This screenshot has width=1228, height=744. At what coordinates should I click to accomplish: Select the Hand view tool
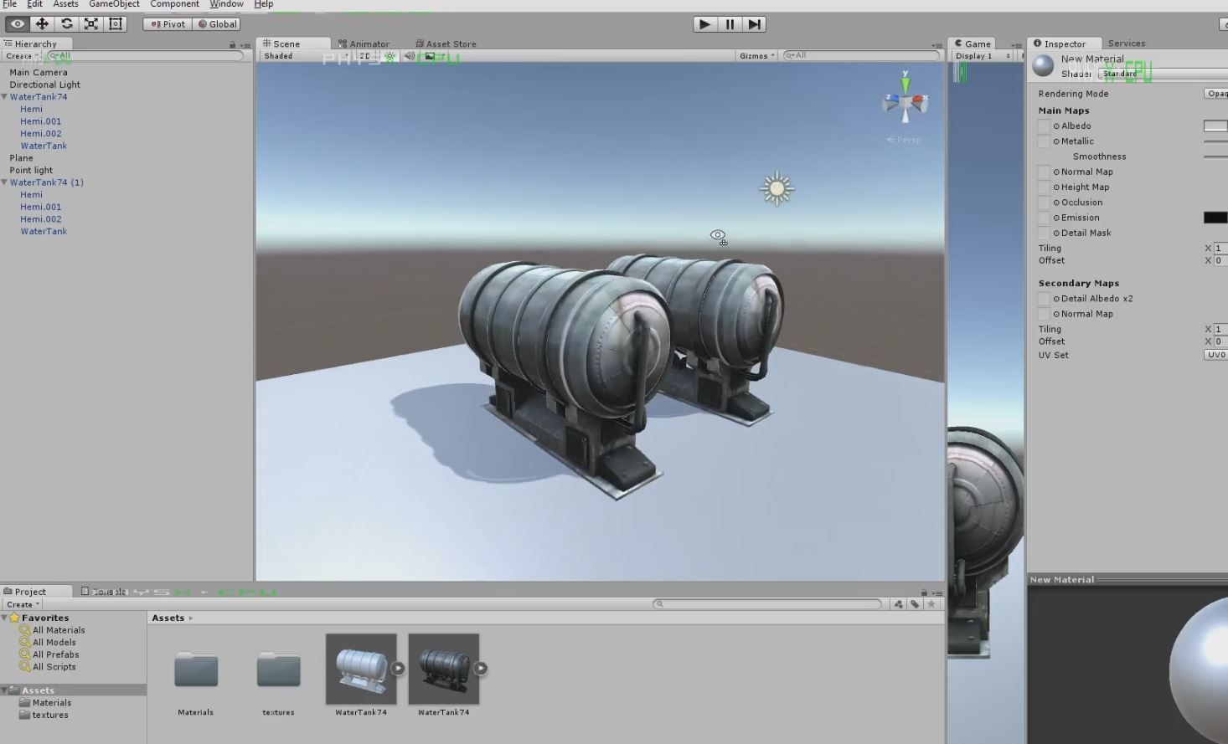coord(17,24)
